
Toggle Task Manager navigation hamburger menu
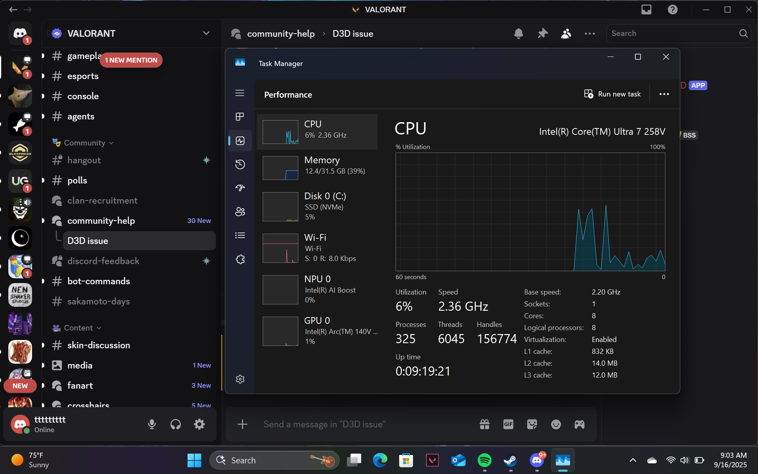[240, 93]
